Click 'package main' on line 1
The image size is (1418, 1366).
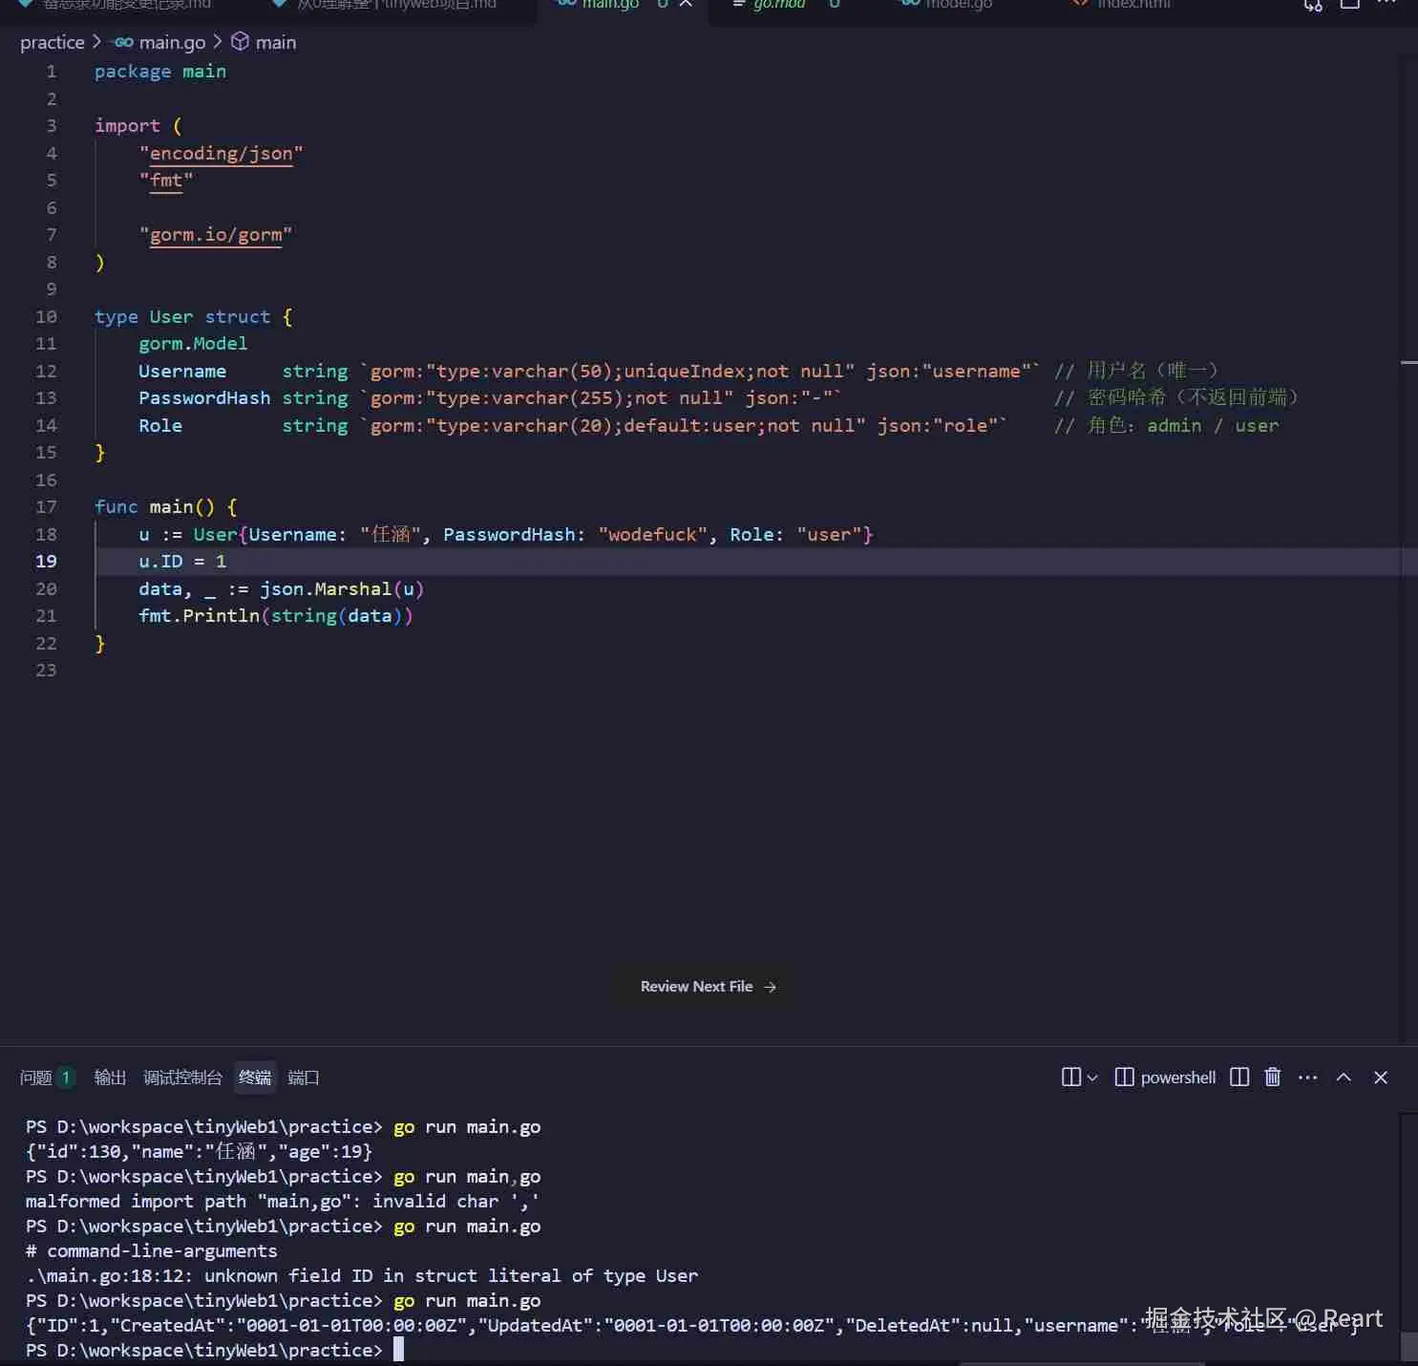160,72
